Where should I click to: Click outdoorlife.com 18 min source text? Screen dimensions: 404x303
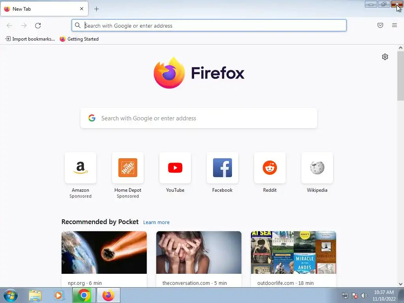[286, 283]
